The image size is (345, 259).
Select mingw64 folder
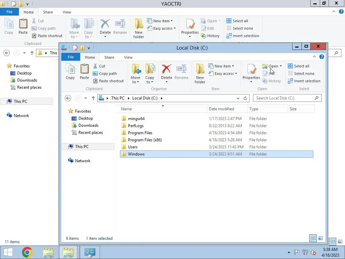tap(217, 119)
